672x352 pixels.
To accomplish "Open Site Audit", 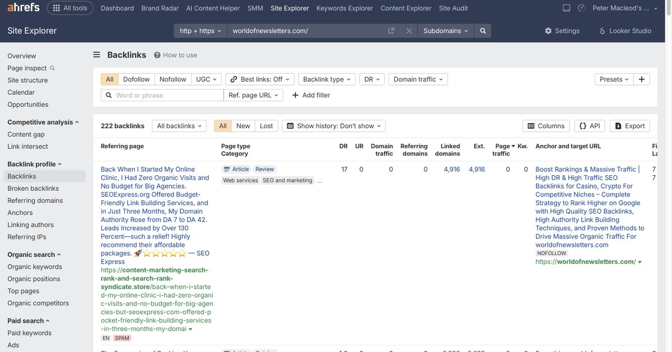I will pyautogui.click(x=453, y=8).
